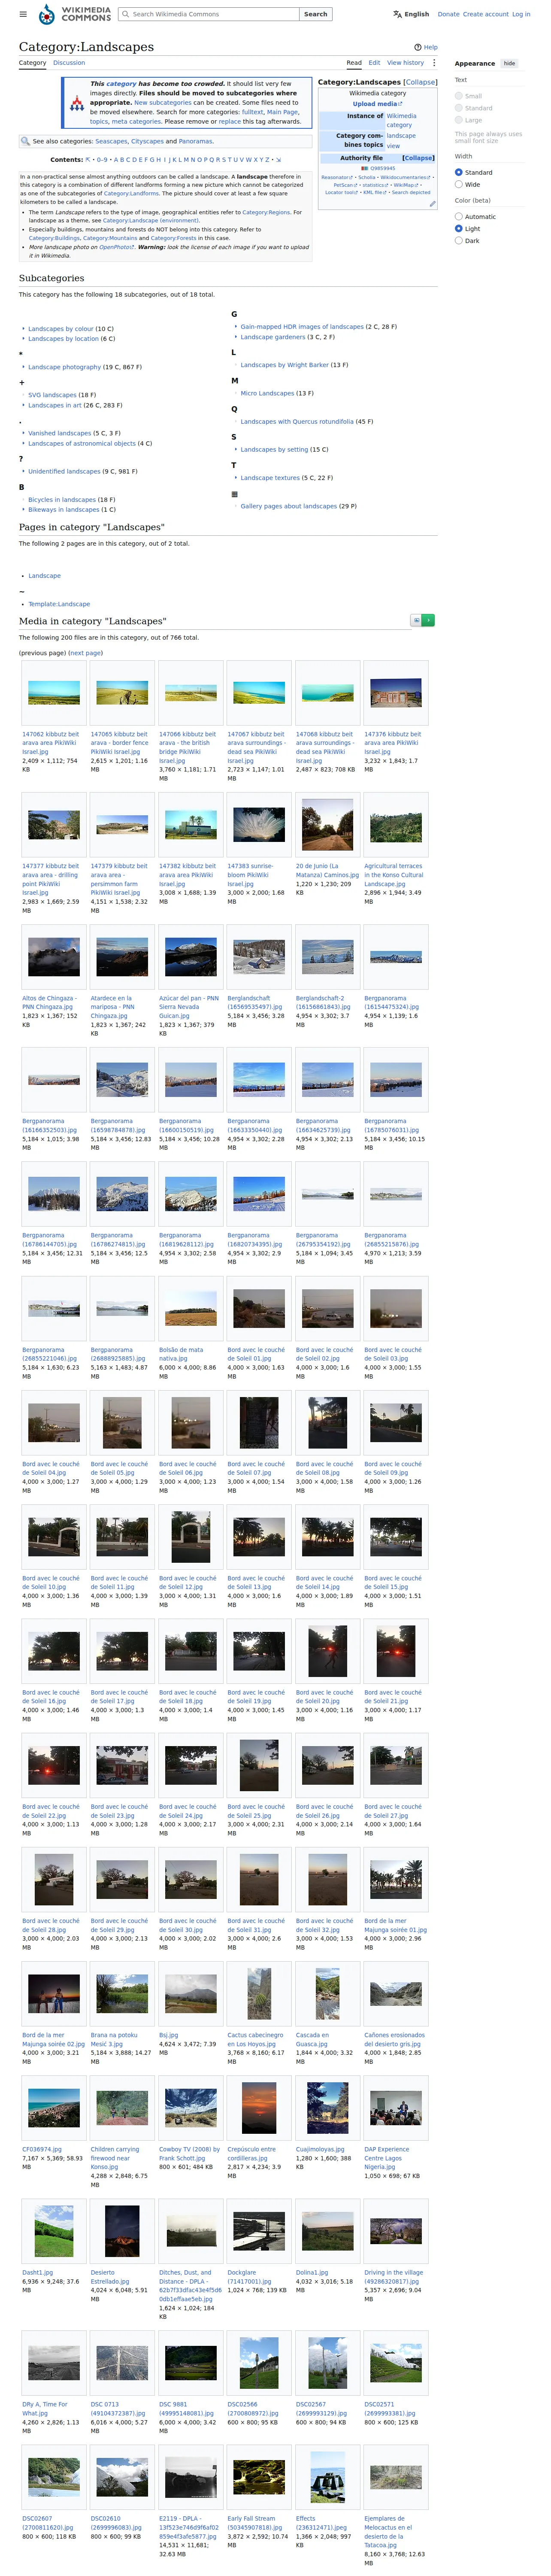Click the edit pencil icon in the infobox

432,204
